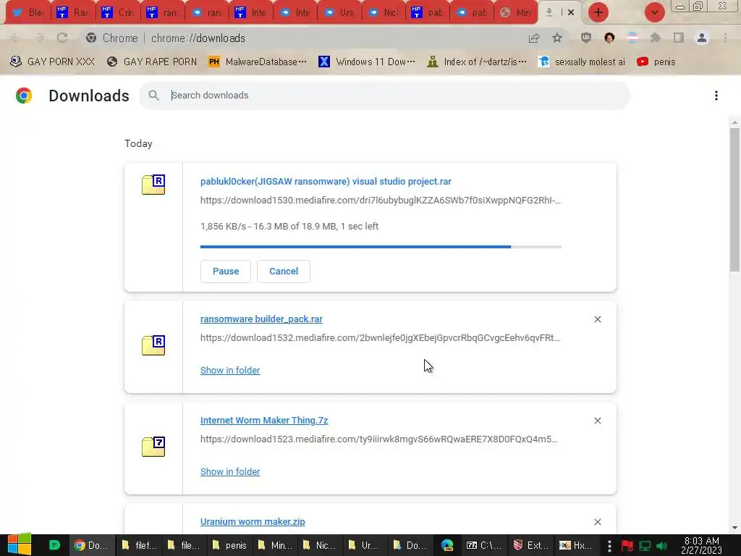The height and width of the screenshot is (556, 741).
Task: Click the Search downloads field
Action: coord(385,96)
